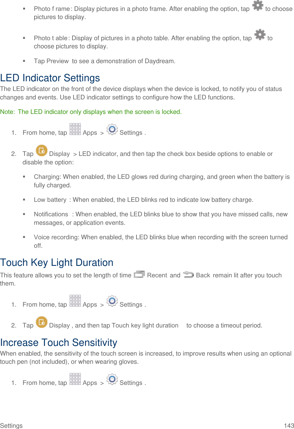Tap the Apps grid icon under LED Indicator Settings

coord(75,129)
